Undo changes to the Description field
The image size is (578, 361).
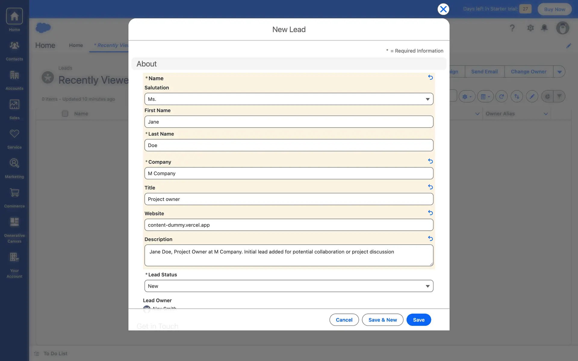(430, 239)
